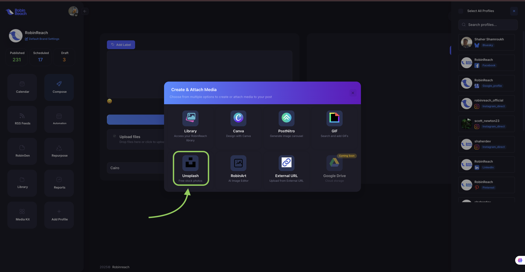Image resolution: width=525 pixels, height=272 pixels.
Task: Select the Shaher Shamroukh Bluesky profile
Action: (486, 42)
